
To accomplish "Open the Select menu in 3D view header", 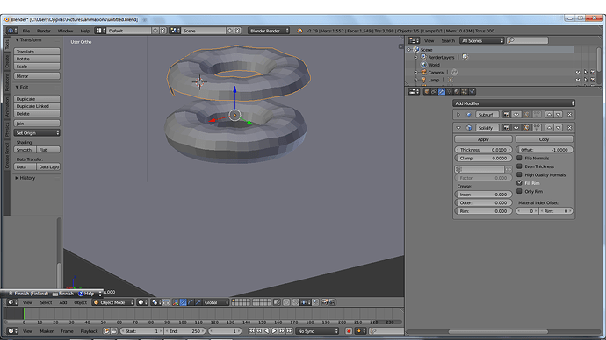I will click(46, 302).
